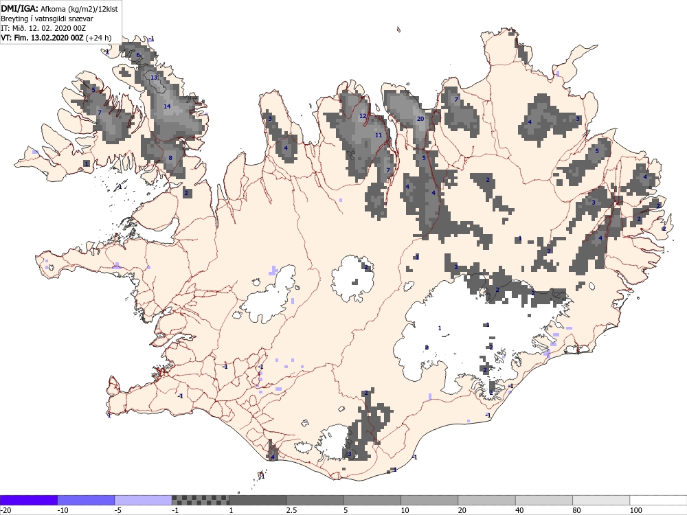Screen dimensions: 687x515
Task: Click the gray 5 to 10 legend swatch
Action: click(x=372, y=500)
